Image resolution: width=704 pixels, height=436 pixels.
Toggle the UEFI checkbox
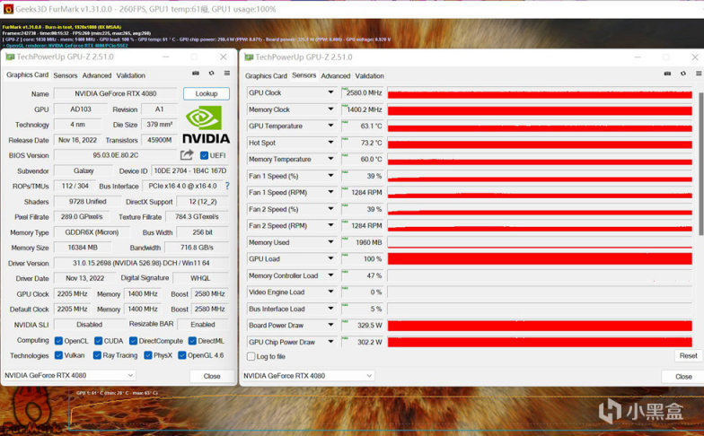tap(205, 155)
